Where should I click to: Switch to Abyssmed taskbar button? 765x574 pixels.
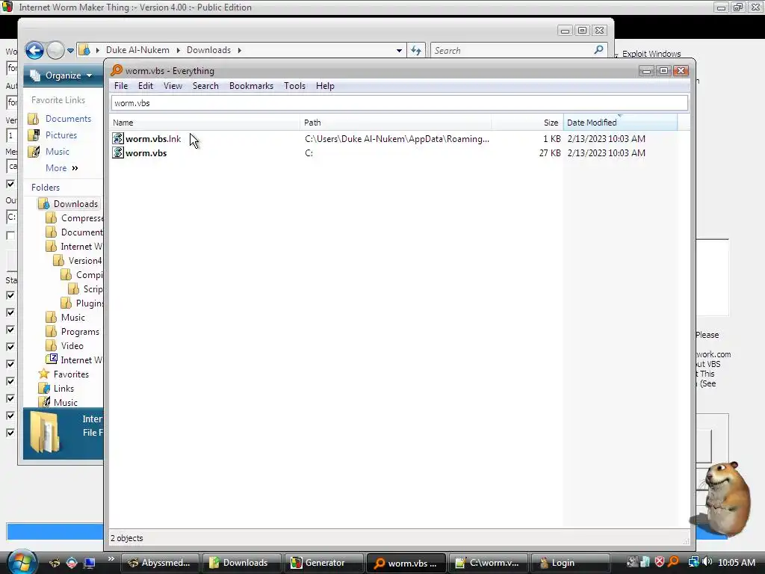[x=160, y=563]
